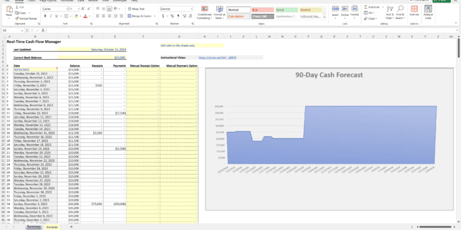This screenshot has height=230, width=461.
Task: Toggle bottom align in the Alignment group
Action: tap(109, 9)
